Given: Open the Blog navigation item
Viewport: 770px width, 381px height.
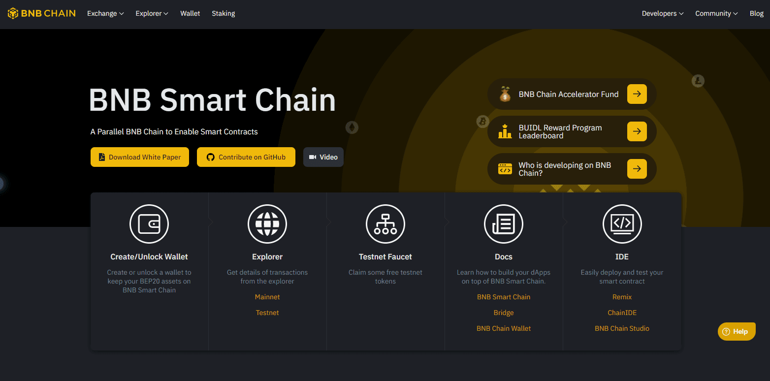Looking at the screenshot, I should (757, 13).
